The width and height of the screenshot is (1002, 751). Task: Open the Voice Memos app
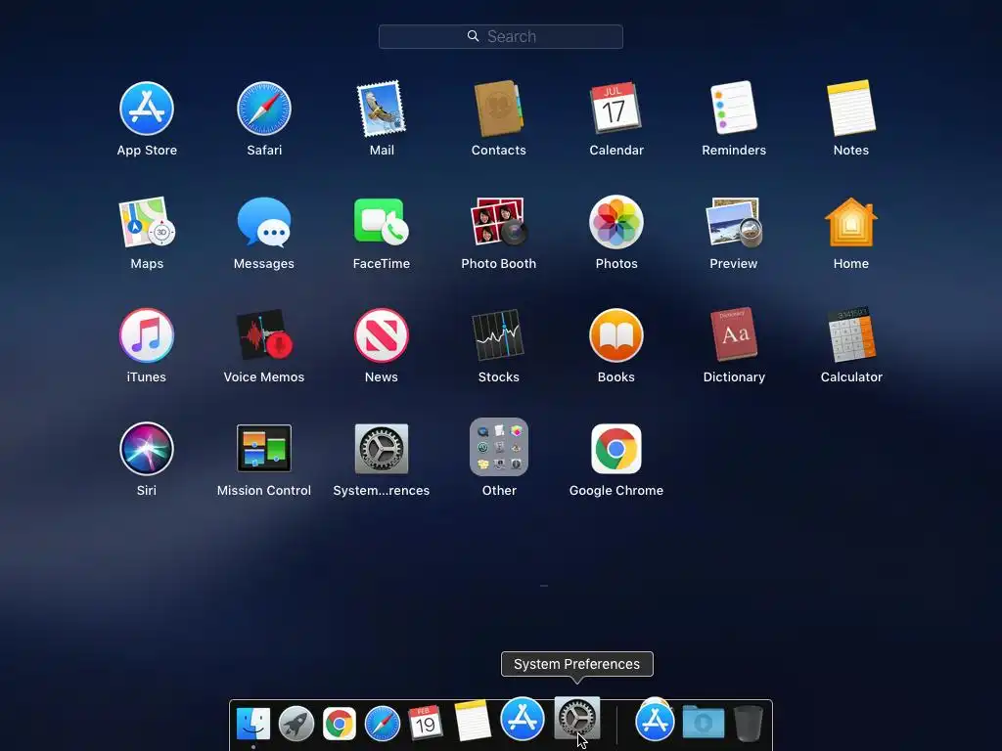pyautogui.click(x=264, y=335)
